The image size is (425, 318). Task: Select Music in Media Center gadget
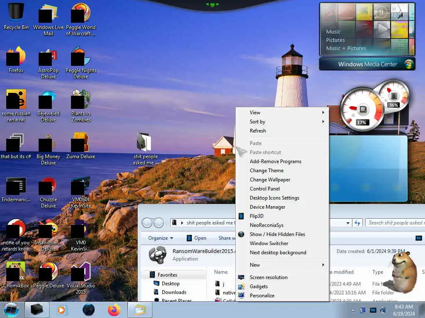(333, 31)
